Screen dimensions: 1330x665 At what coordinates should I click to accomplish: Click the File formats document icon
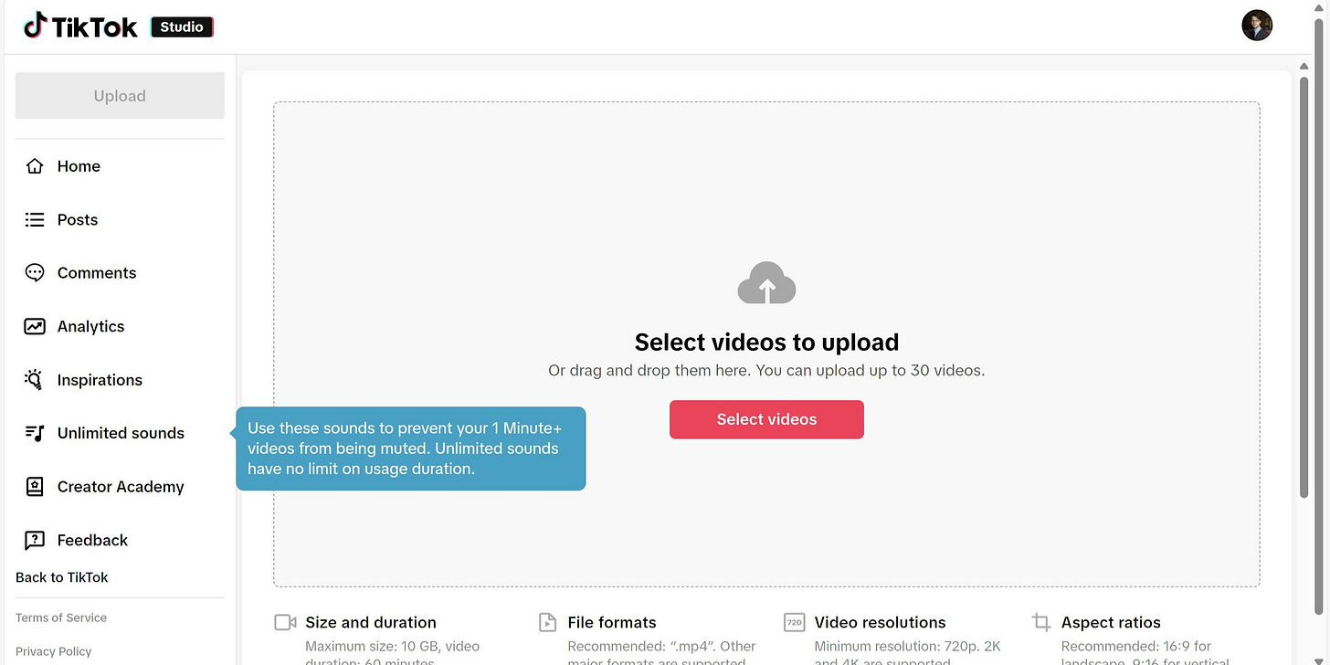(547, 622)
